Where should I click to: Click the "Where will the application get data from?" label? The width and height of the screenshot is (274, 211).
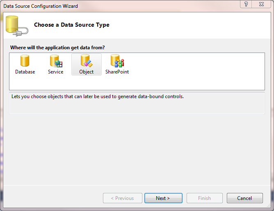pyautogui.click(x=57, y=48)
